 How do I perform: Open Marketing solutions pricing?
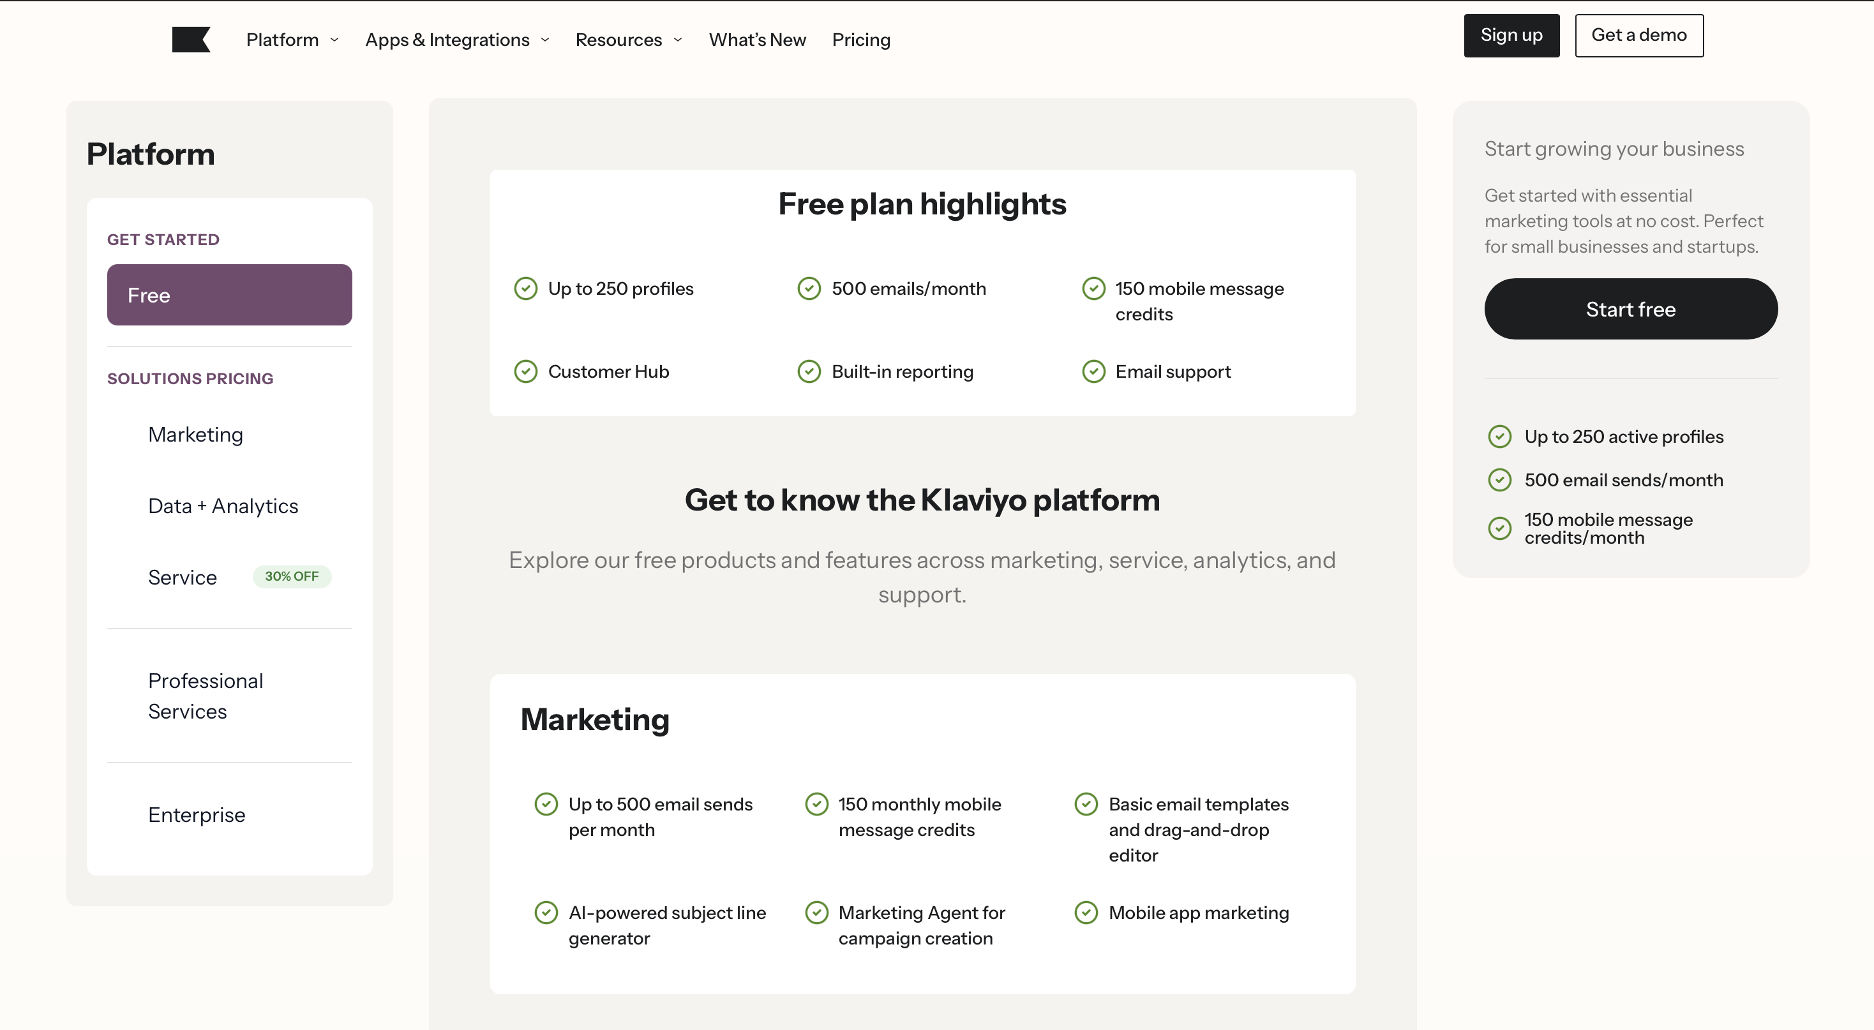[x=196, y=434]
